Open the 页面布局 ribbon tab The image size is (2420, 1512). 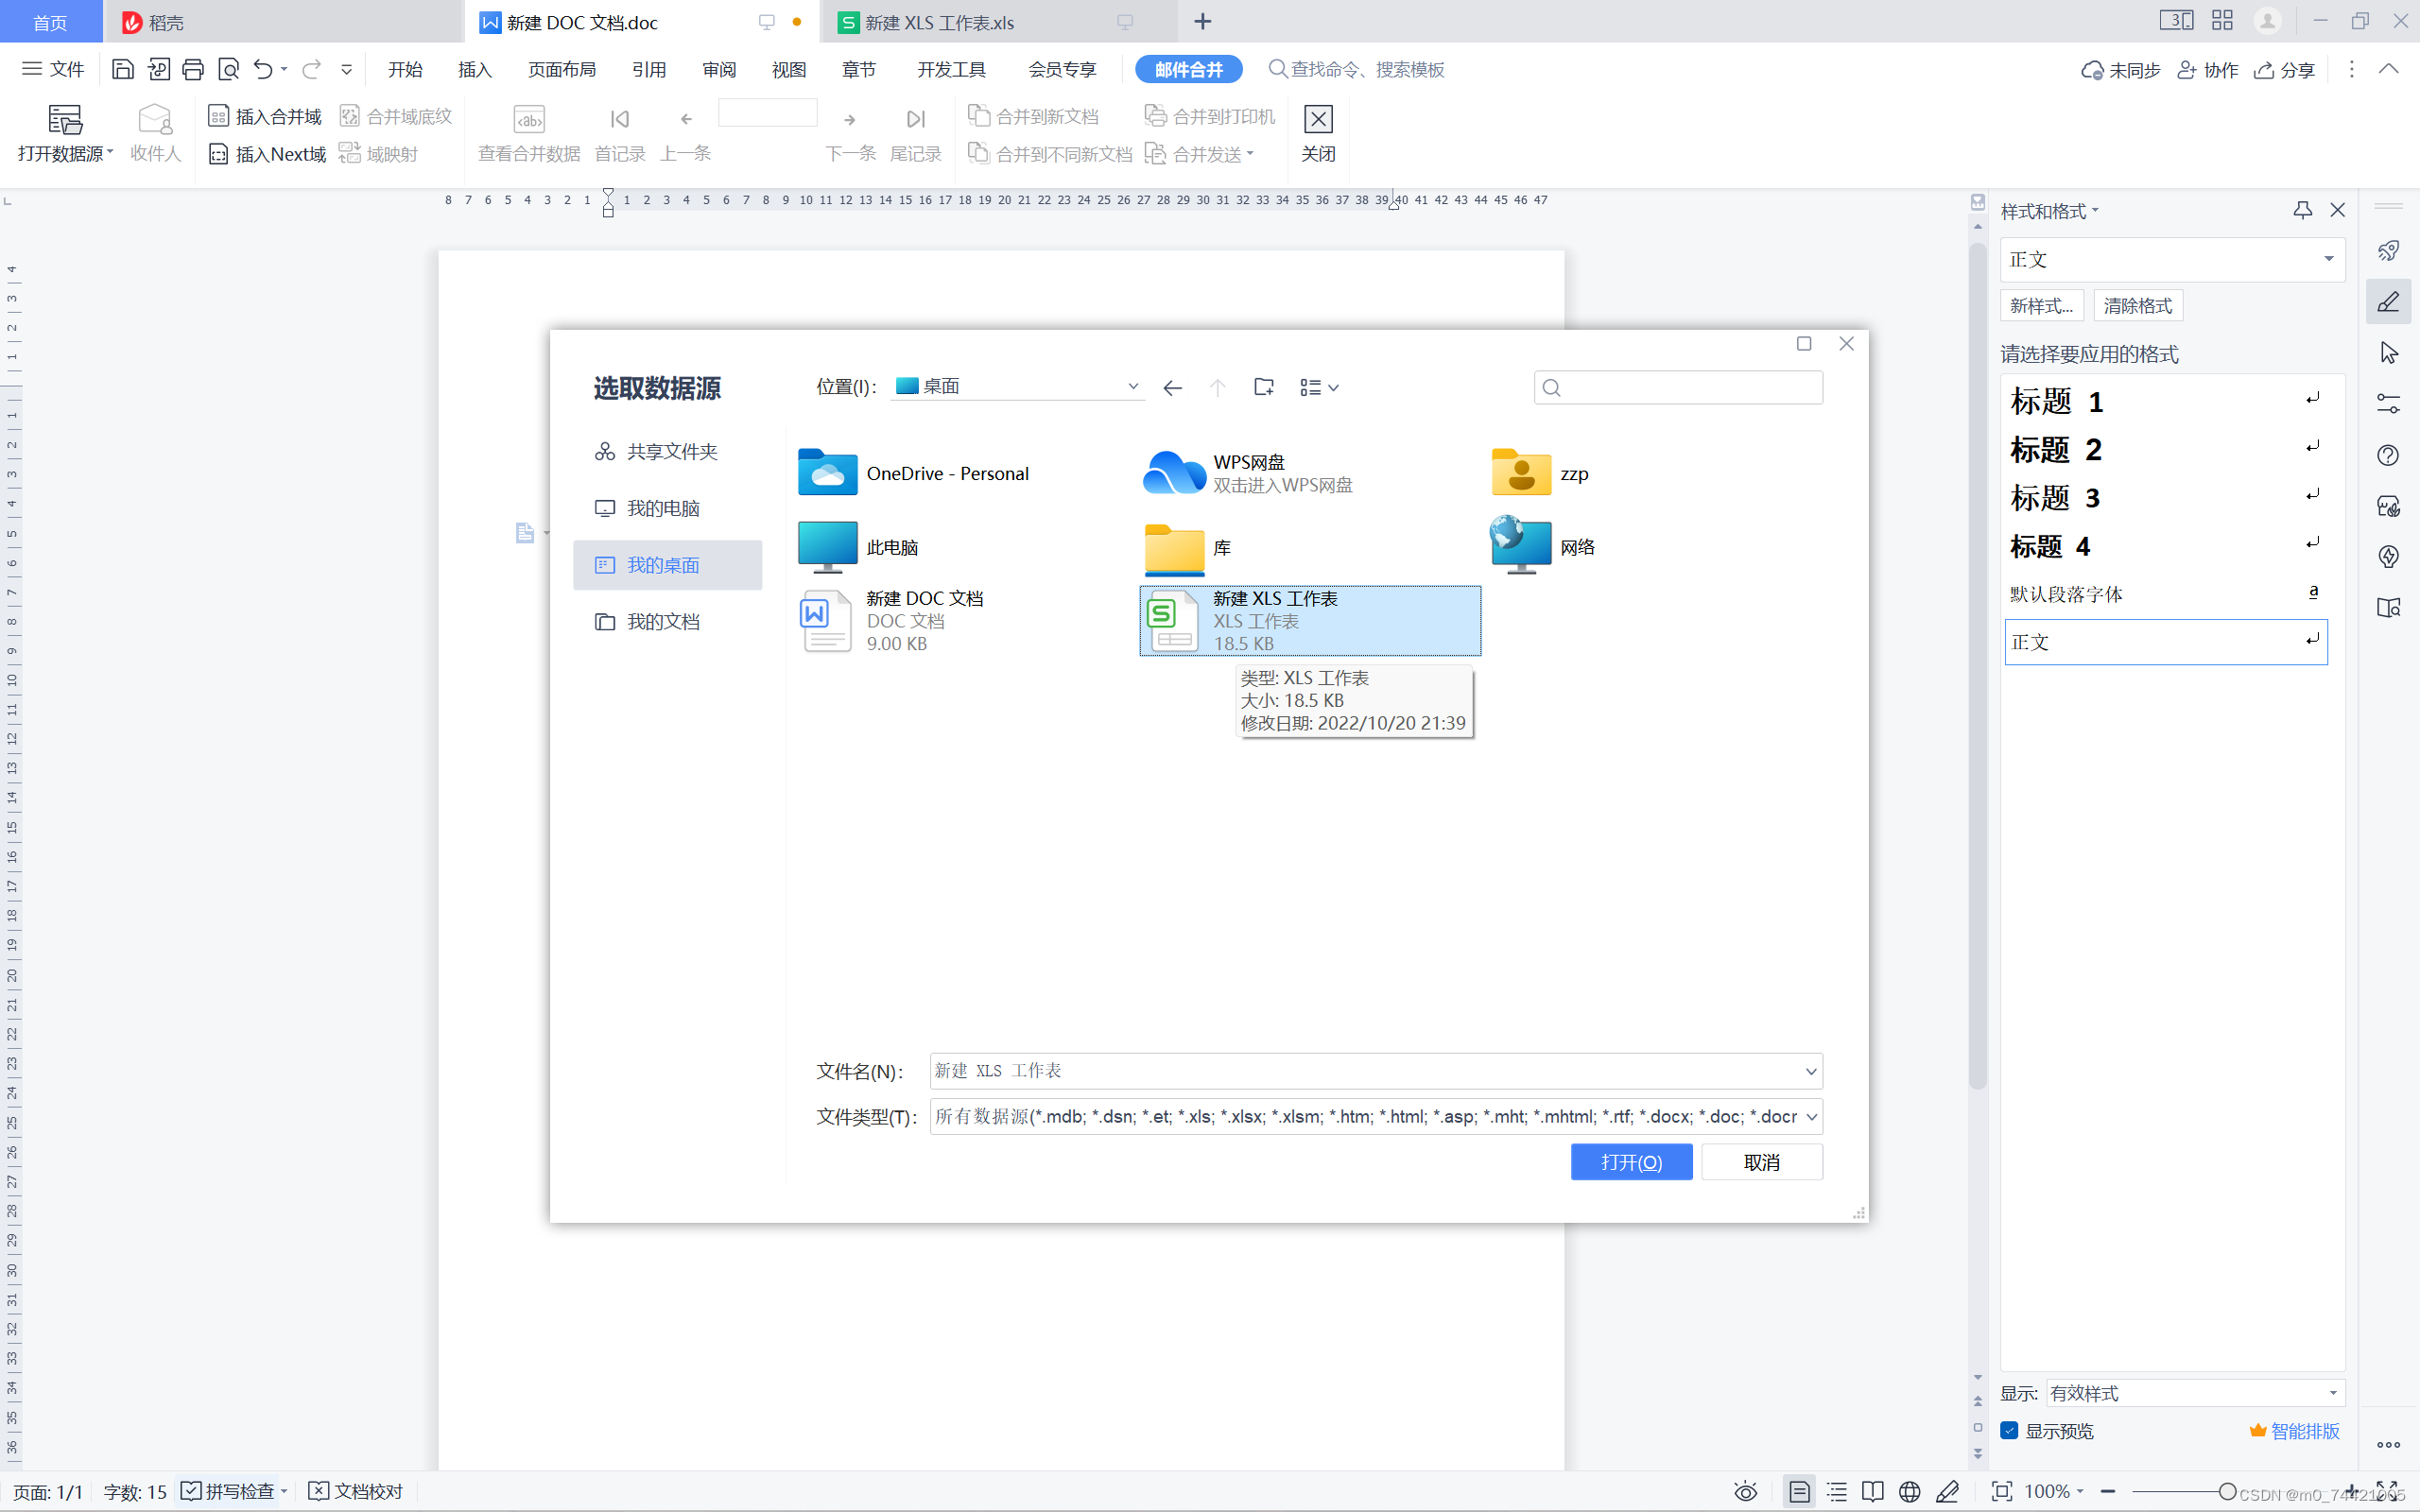(x=561, y=69)
